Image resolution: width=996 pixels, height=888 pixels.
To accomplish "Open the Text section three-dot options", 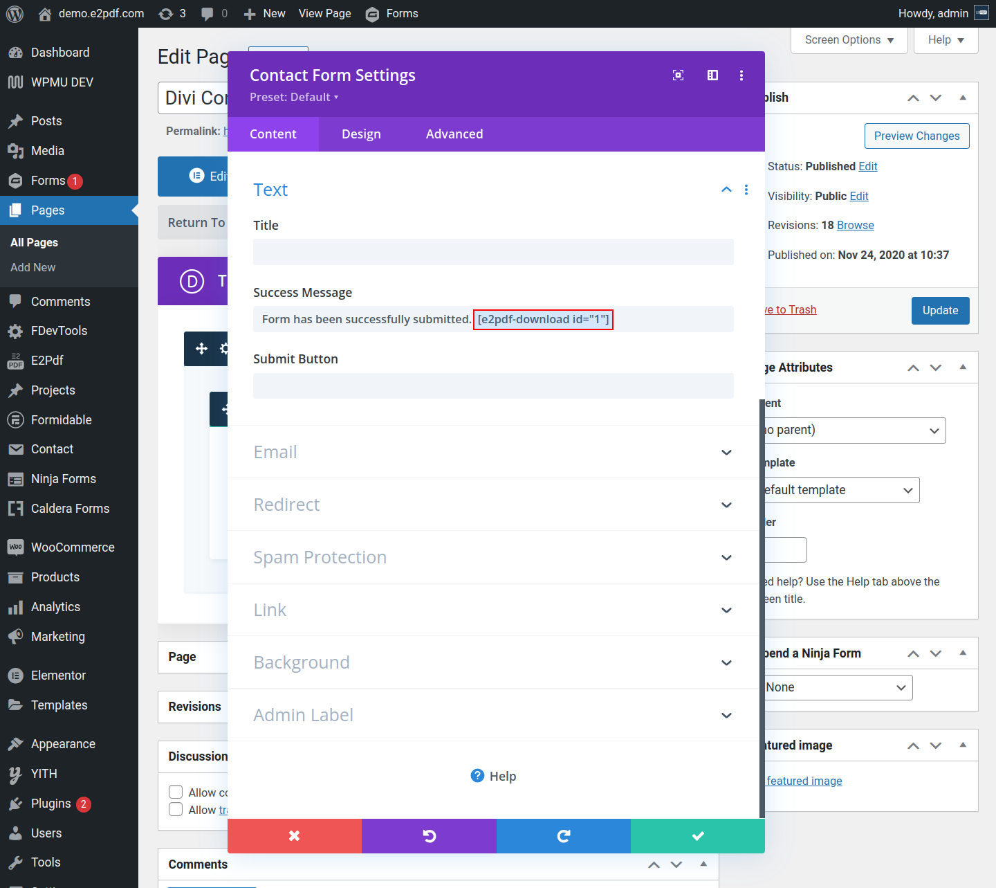I will click(x=746, y=190).
